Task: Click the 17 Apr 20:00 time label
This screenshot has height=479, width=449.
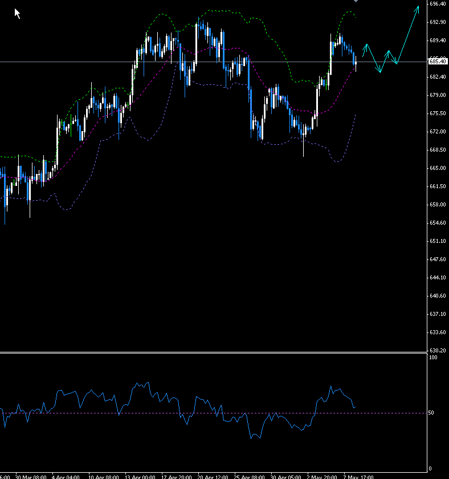Action: click(x=177, y=477)
